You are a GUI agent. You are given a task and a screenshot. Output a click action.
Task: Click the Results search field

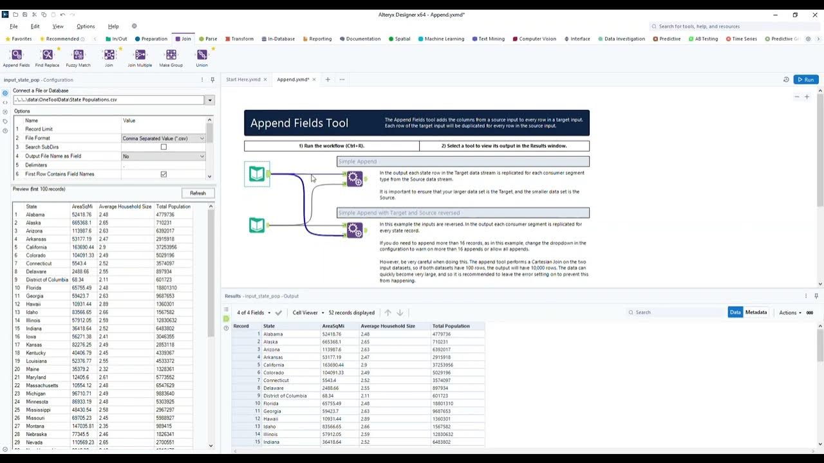click(676, 313)
